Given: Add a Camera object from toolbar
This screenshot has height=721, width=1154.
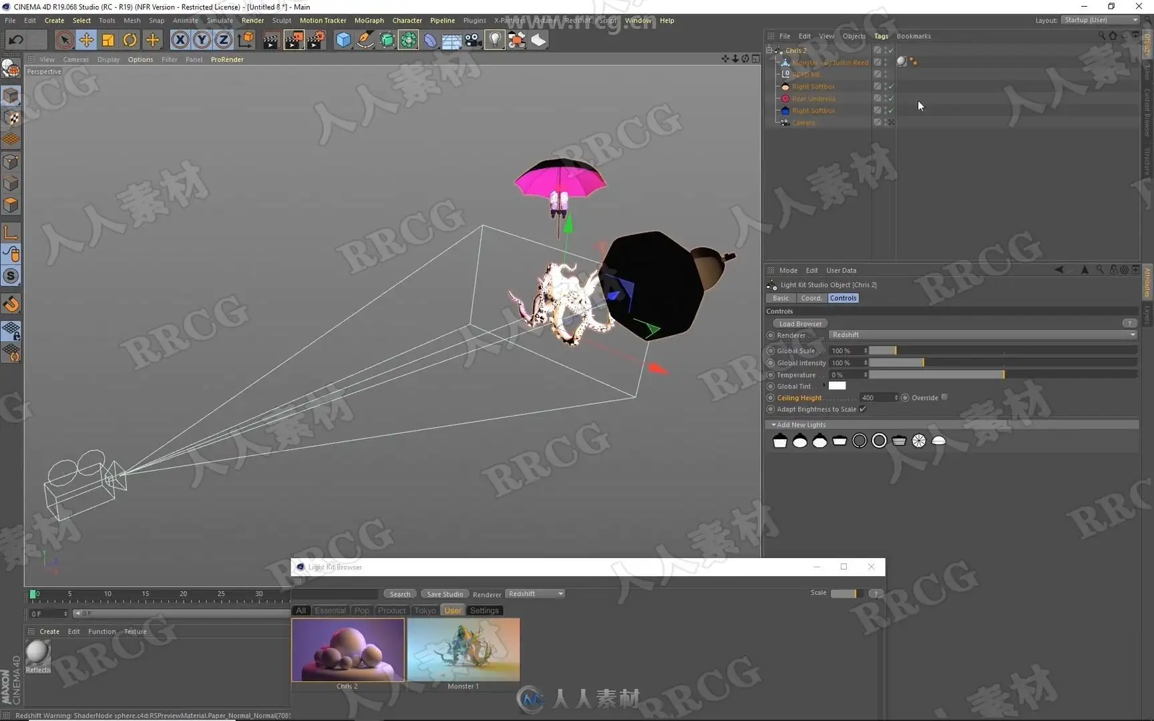Looking at the screenshot, I should tap(473, 40).
